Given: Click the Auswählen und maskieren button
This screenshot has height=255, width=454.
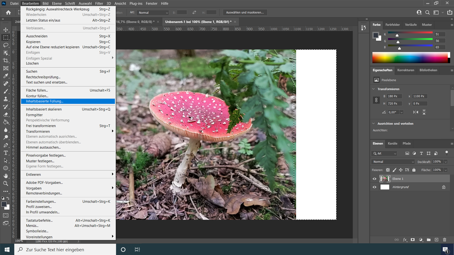Looking at the screenshot, I should [245, 12].
